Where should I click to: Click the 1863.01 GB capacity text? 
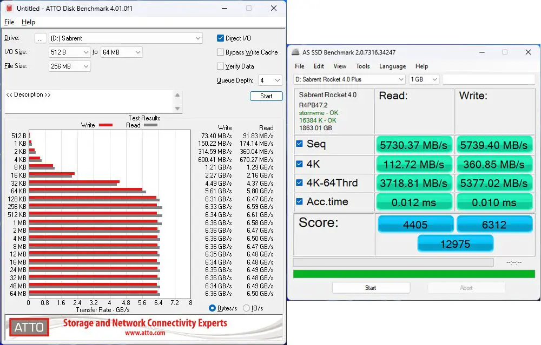(x=315, y=128)
